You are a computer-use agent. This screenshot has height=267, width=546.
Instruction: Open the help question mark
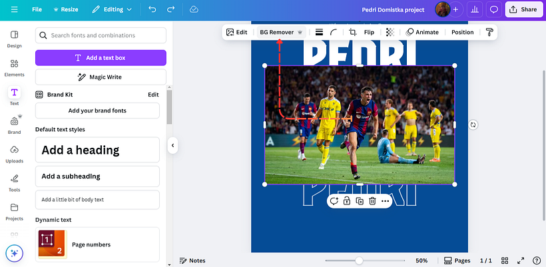click(537, 261)
